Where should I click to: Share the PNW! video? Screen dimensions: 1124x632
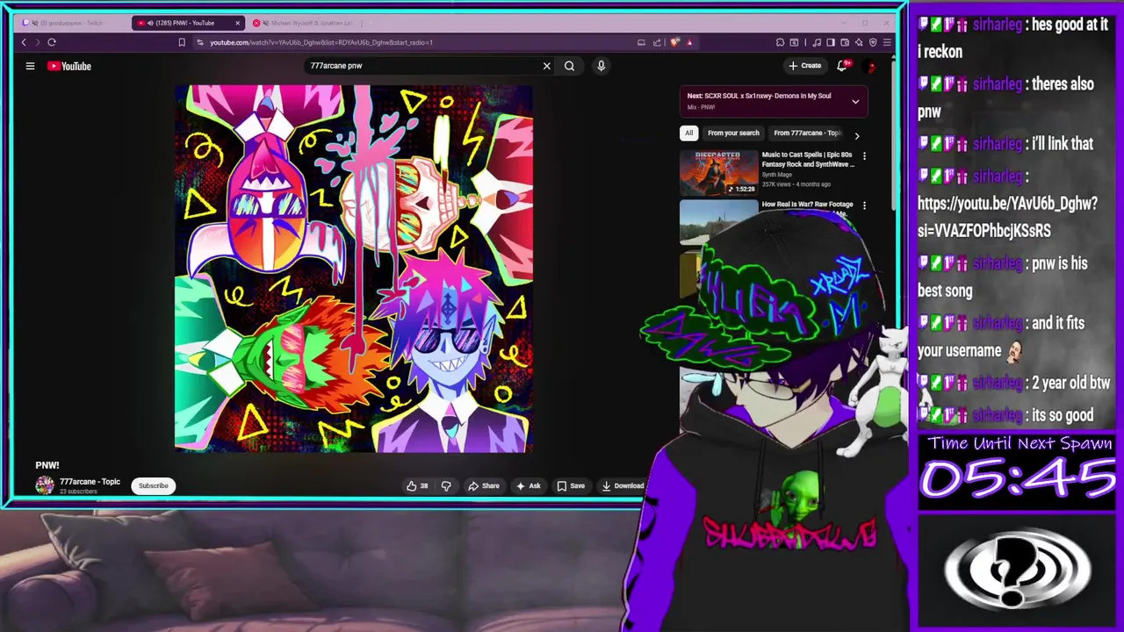point(484,485)
